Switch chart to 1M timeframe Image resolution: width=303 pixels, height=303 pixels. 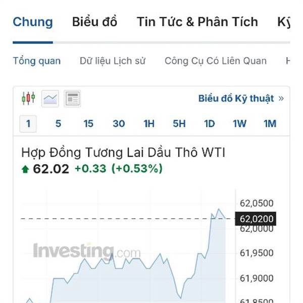(x=270, y=124)
